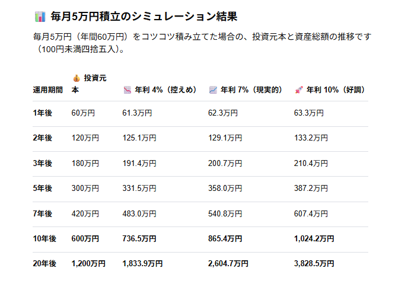This screenshot has height=284, width=408.
Task: Click the 年利 7%（現実的）column header text
Action: (x=251, y=90)
